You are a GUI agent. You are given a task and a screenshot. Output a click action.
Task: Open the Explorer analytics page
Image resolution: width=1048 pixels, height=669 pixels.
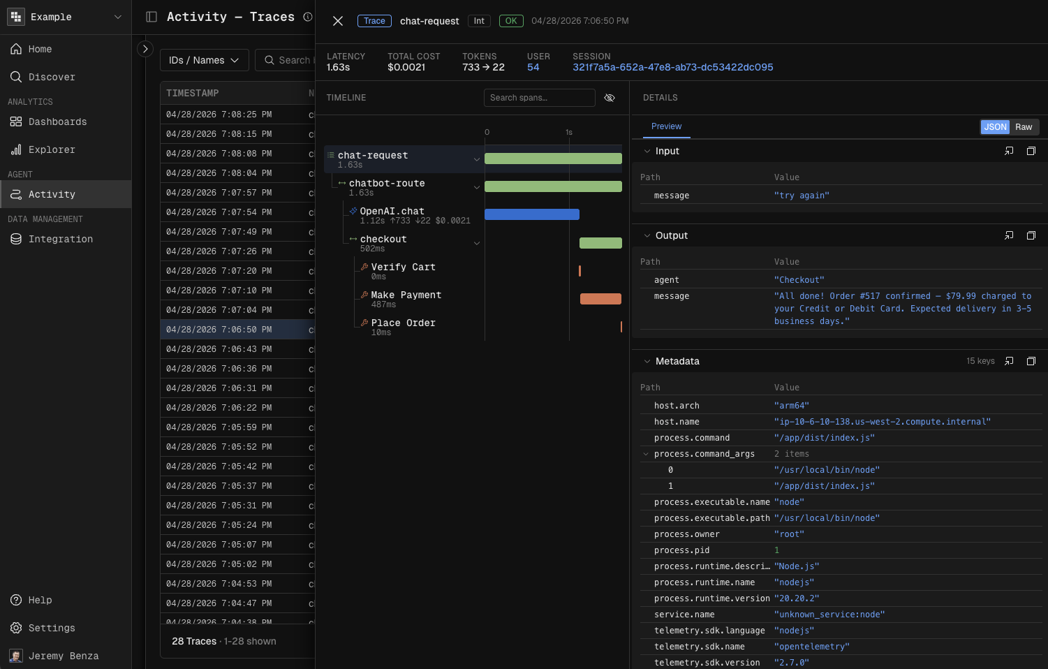click(x=51, y=149)
